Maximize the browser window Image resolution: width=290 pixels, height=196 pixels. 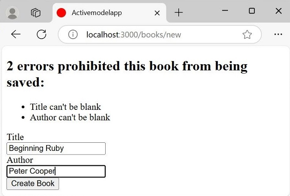tap(252, 11)
